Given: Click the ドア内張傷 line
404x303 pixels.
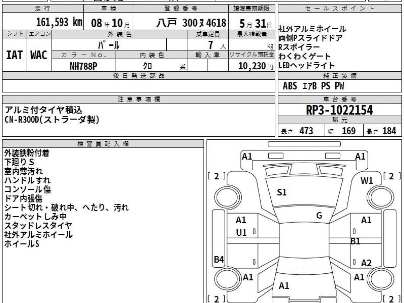Looking at the screenshot, I should 24,199.
